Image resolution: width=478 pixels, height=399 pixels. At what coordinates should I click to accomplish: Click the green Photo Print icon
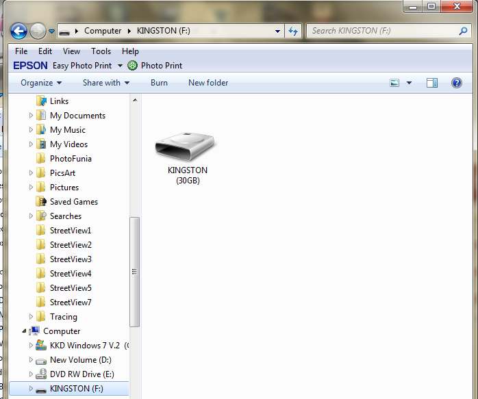(x=132, y=66)
